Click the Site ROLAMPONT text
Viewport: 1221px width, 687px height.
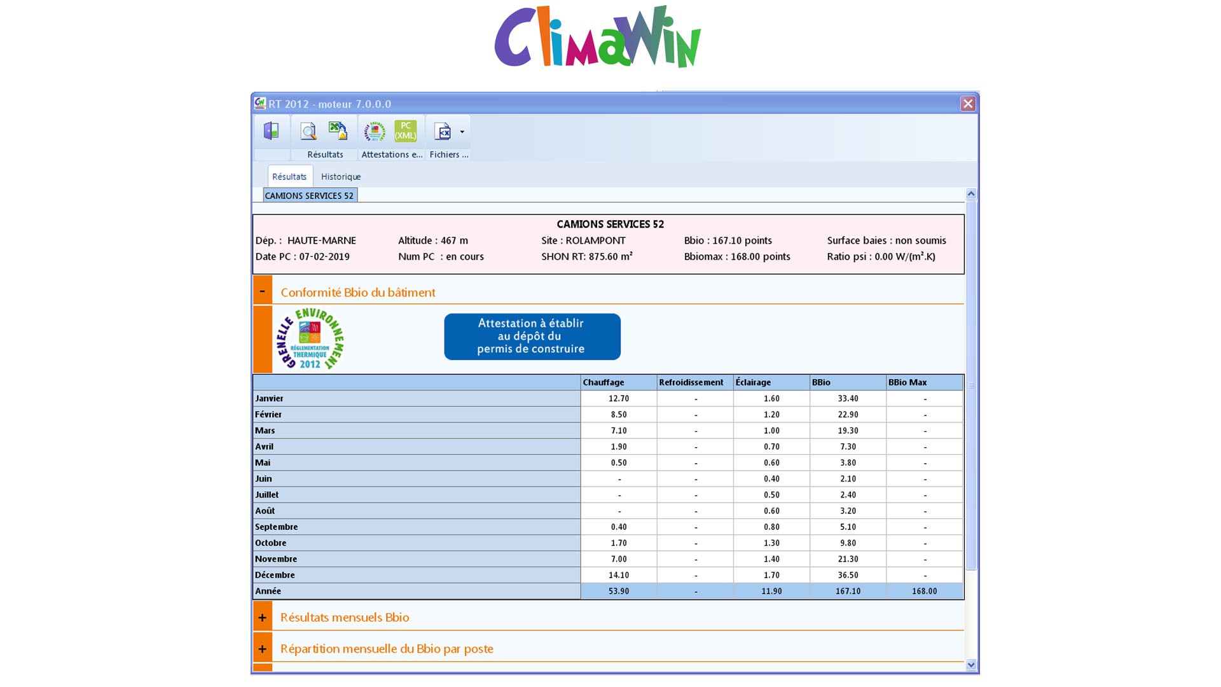tap(584, 240)
